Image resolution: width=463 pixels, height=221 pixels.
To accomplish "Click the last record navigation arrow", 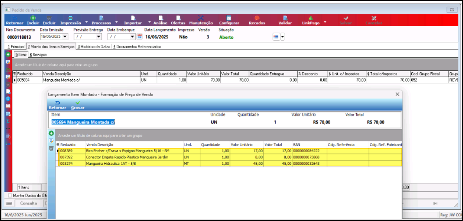I will pyautogui.click(x=435, y=203).
